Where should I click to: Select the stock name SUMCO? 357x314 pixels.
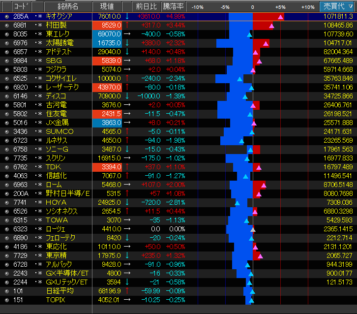(x=59, y=131)
